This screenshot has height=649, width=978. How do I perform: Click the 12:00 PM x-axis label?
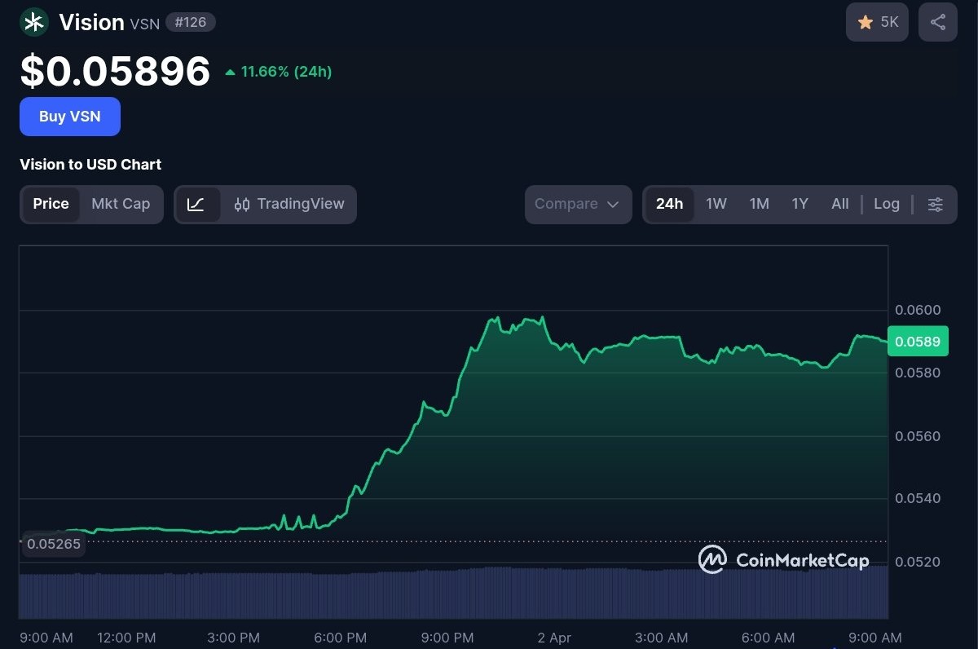(x=126, y=638)
